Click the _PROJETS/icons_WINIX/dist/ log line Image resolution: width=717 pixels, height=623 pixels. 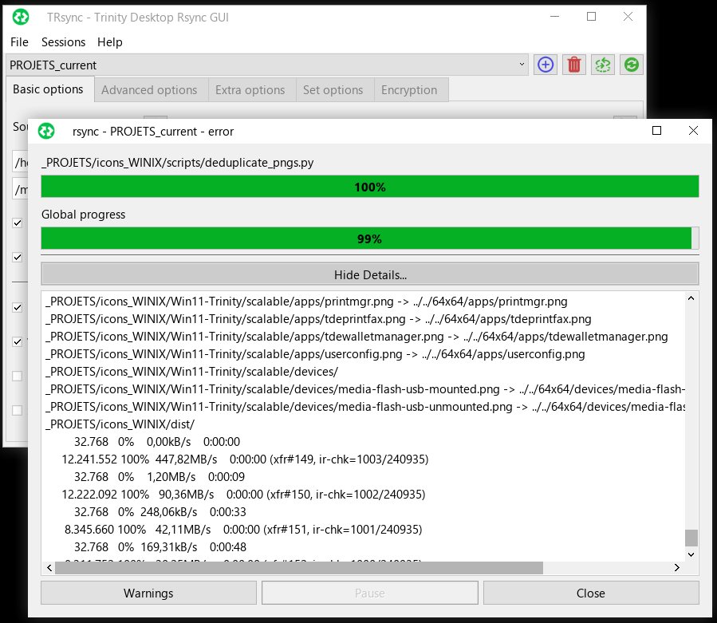coord(120,424)
